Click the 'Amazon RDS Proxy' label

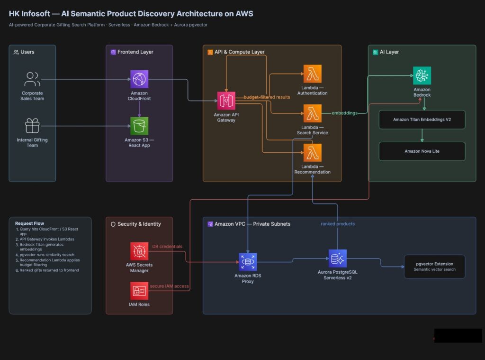[248, 278]
